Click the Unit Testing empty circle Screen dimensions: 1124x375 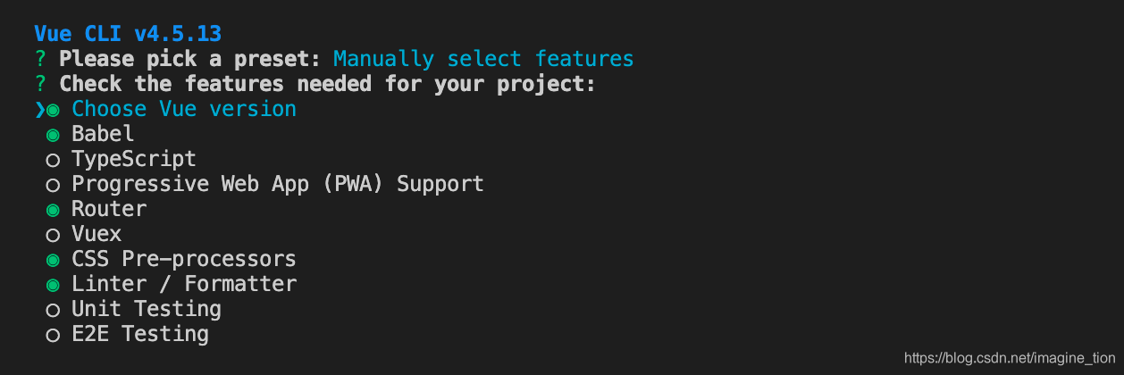tap(53, 310)
